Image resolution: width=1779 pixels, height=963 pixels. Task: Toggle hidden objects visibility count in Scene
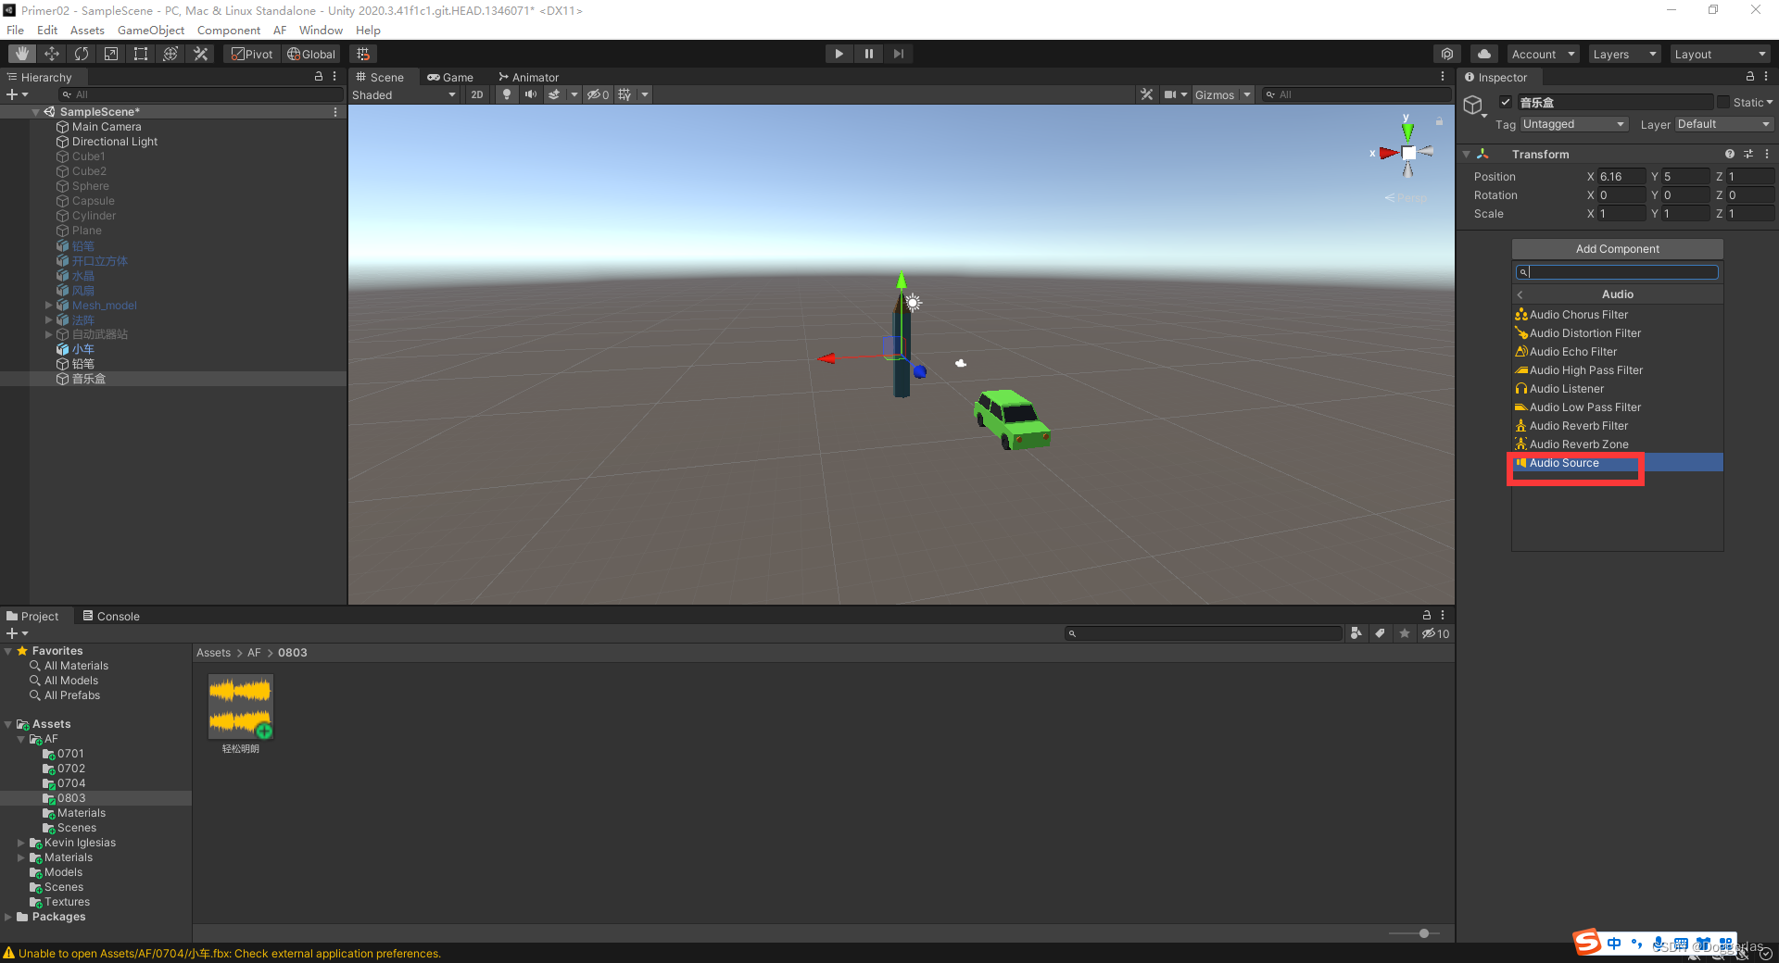tap(599, 94)
